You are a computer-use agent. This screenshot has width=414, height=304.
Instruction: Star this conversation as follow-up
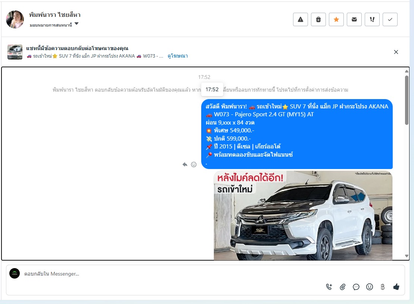click(x=336, y=19)
